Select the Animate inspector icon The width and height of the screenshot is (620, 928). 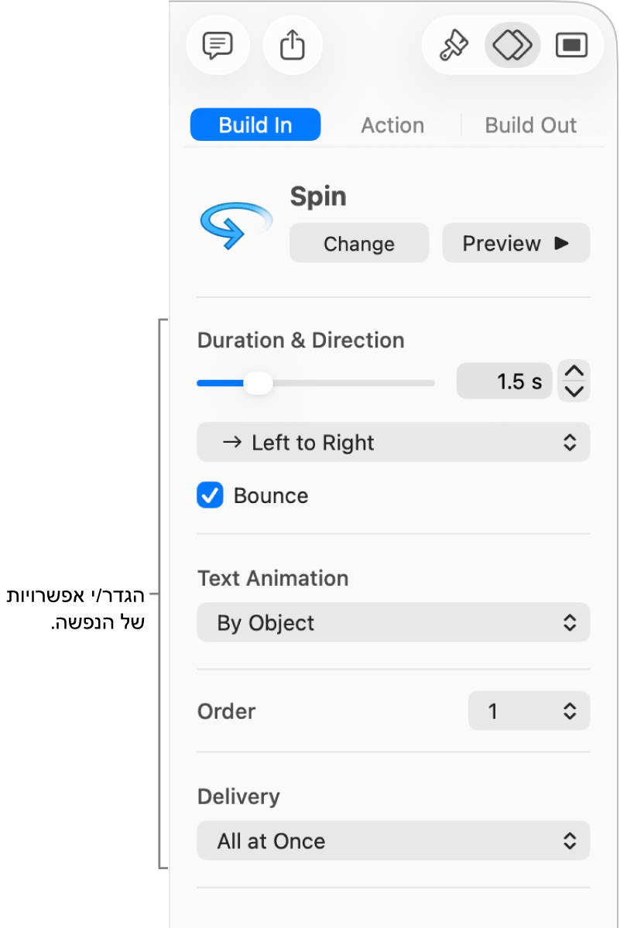(x=512, y=45)
